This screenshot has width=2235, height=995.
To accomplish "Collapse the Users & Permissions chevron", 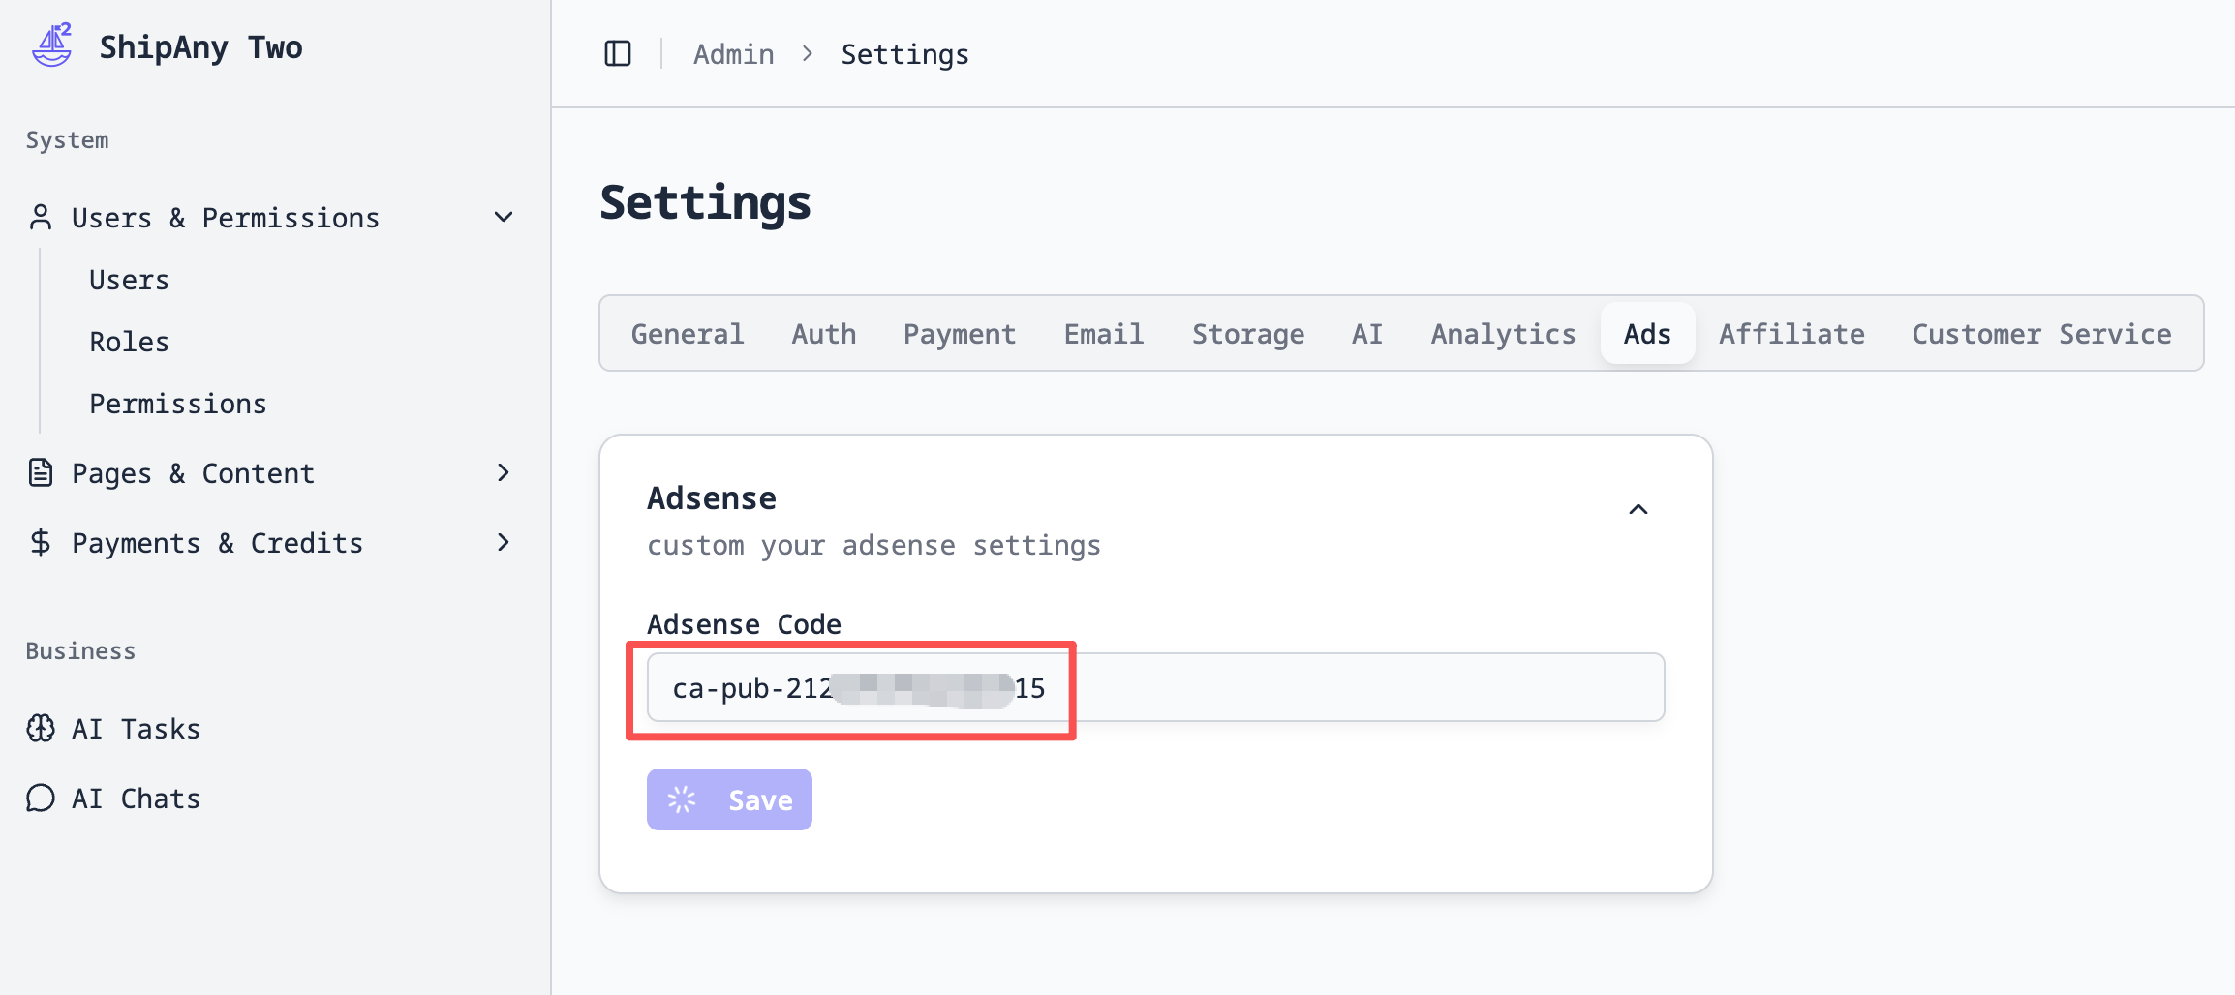I will [504, 218].
